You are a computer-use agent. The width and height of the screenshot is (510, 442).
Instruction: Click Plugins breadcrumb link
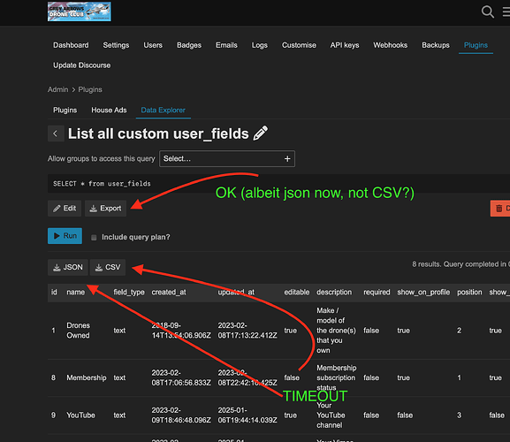90,89
